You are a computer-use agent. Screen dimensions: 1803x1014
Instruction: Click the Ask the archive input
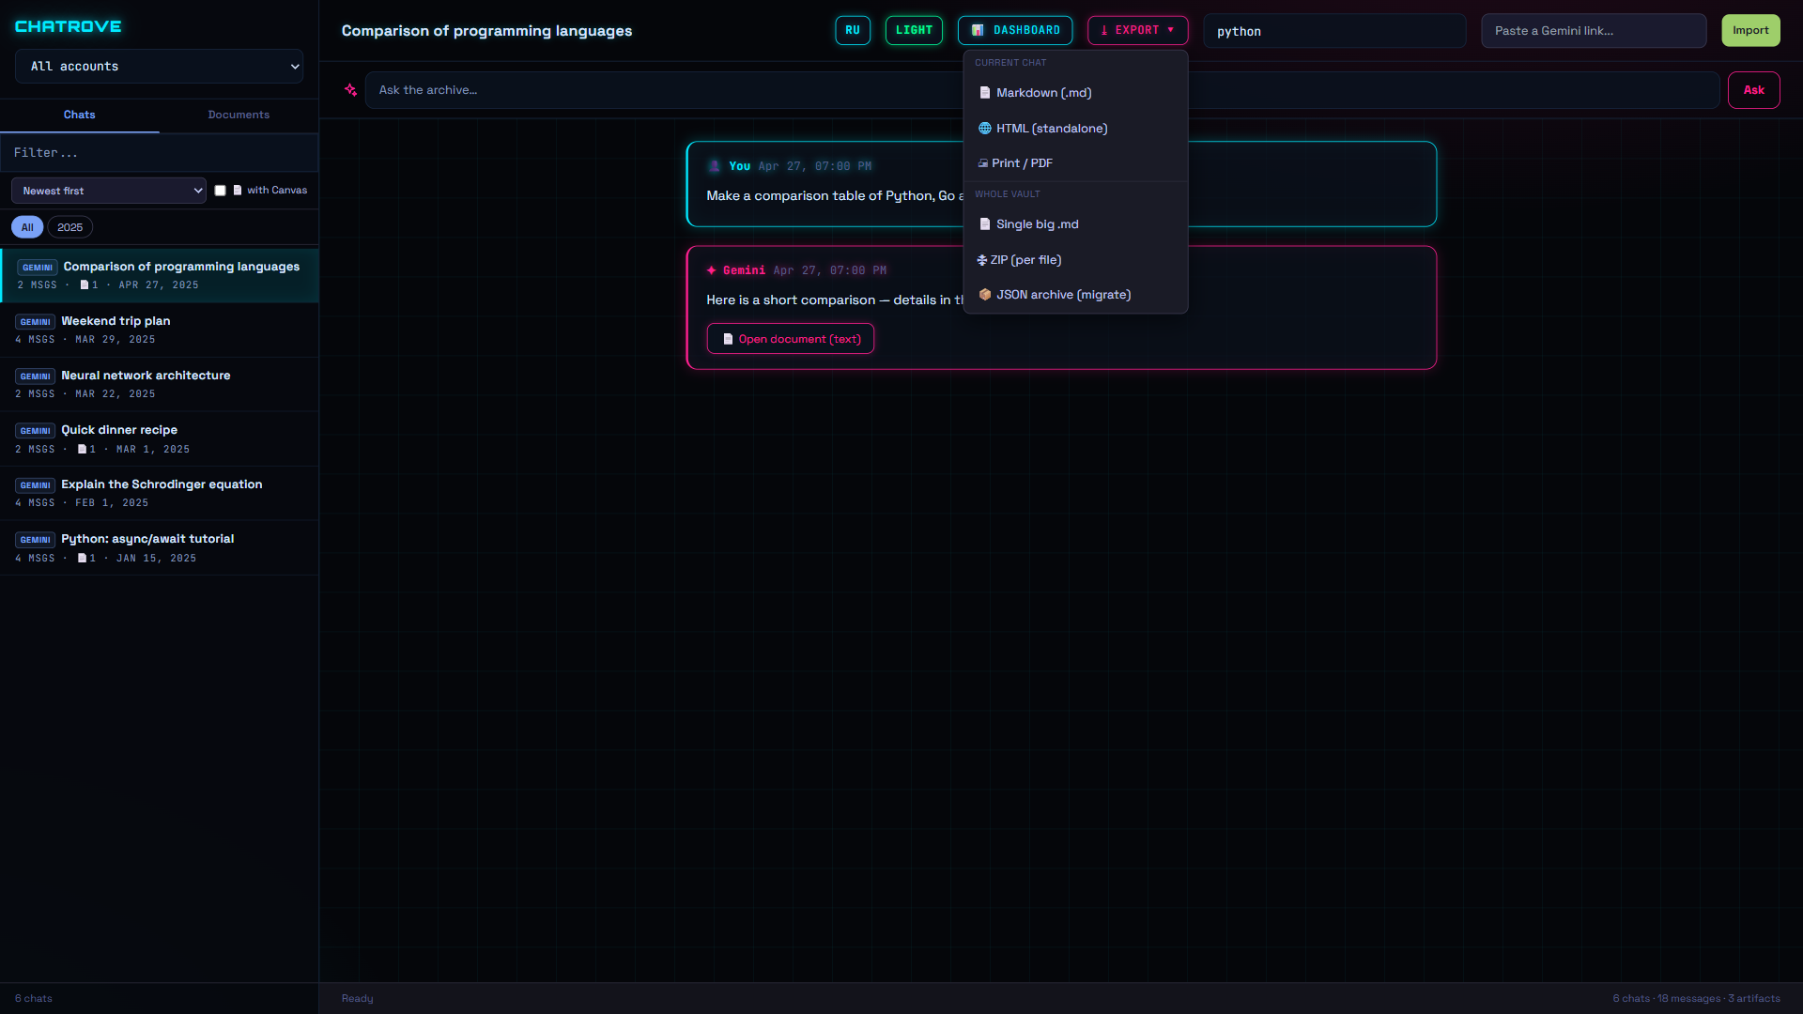1042,90
